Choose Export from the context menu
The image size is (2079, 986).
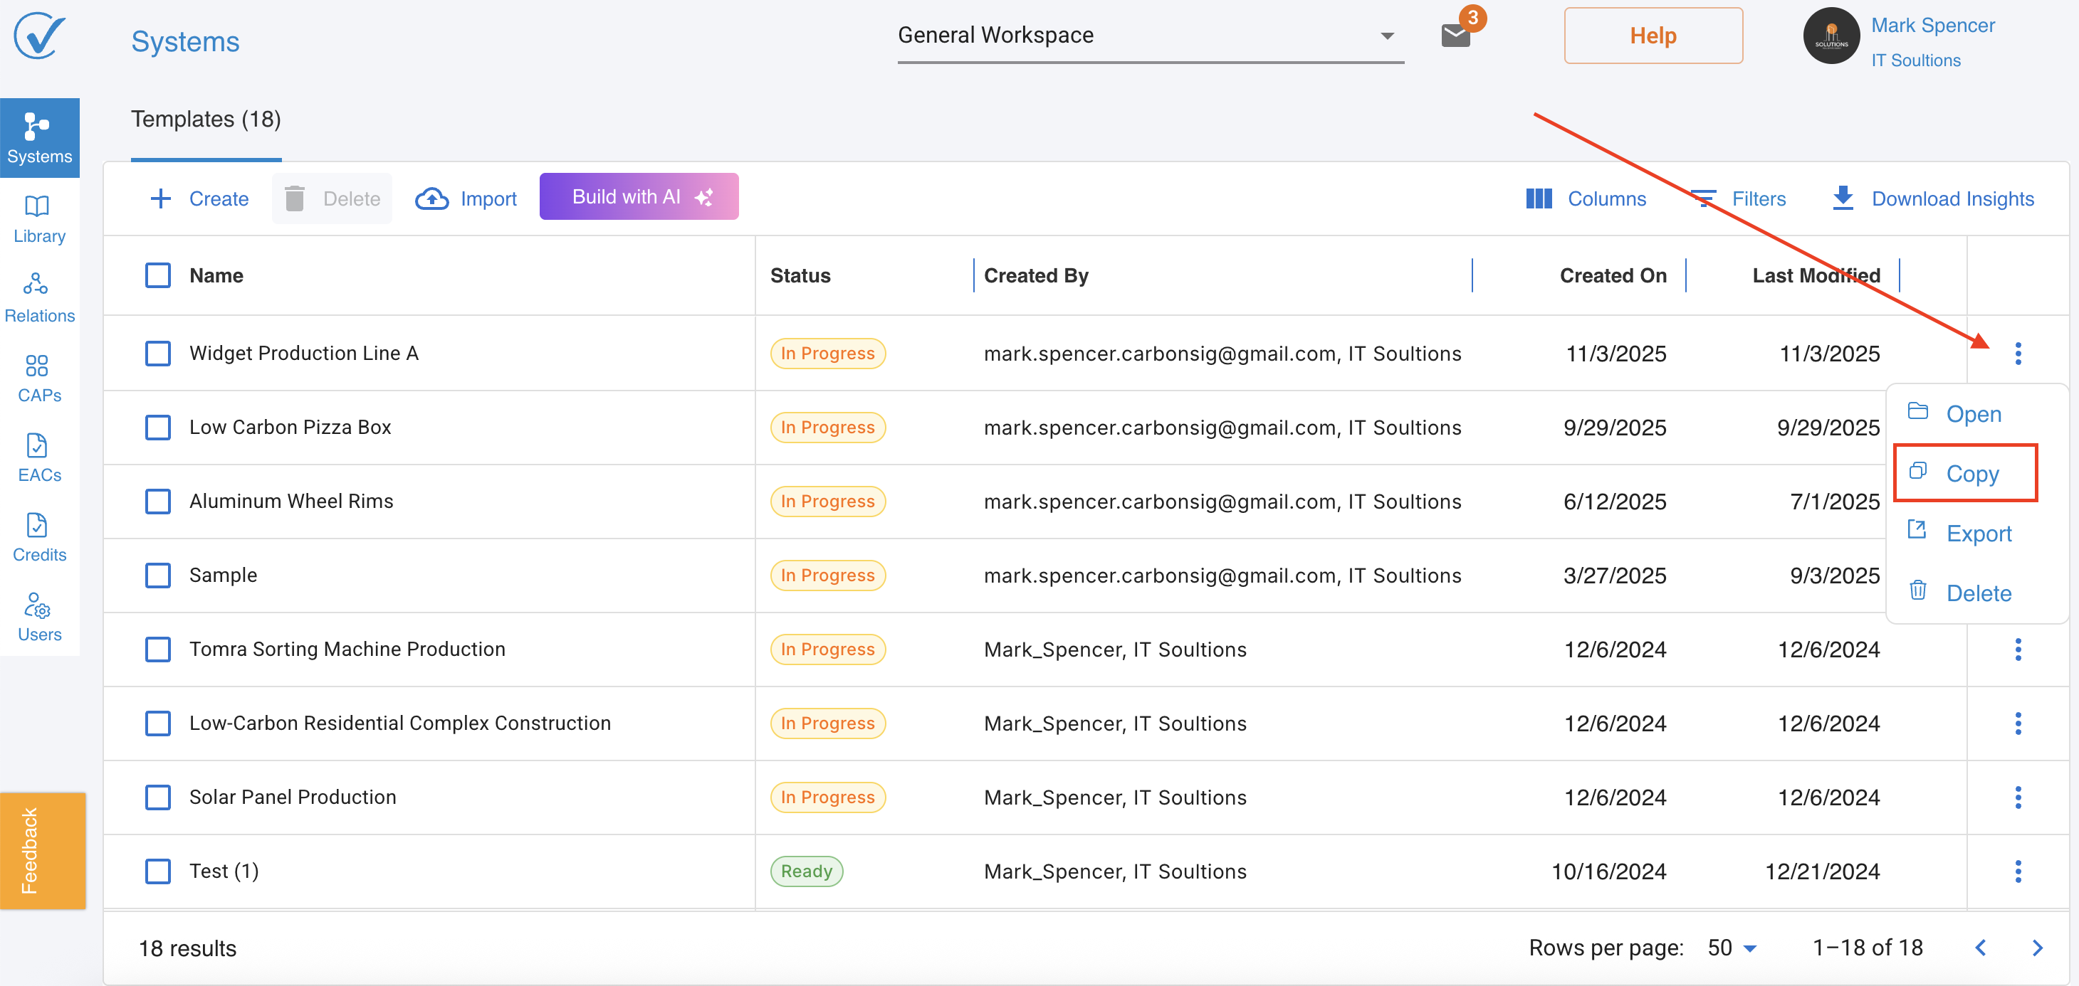tap(1977, 533)
